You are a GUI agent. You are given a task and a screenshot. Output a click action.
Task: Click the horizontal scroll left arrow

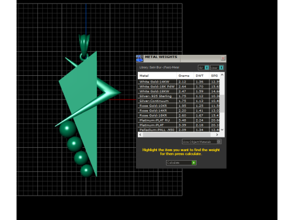pyautogui.click(x=140, y=134)
